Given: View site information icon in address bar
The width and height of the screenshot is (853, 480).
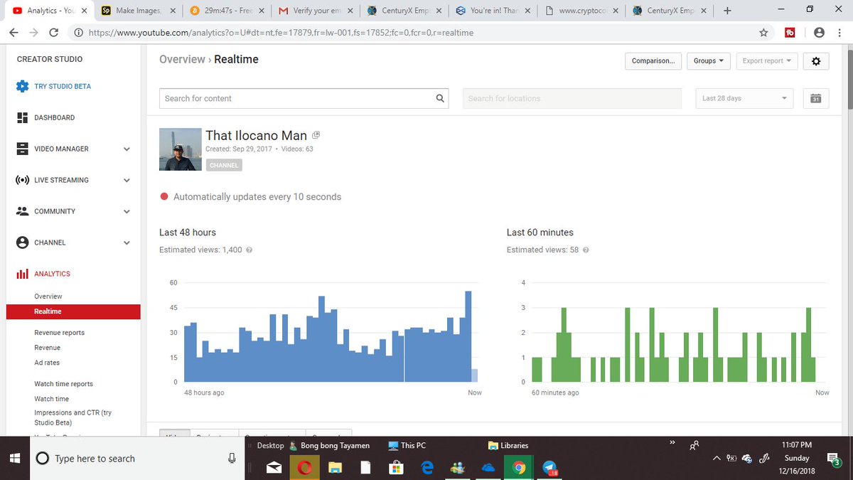Looking at the screenshot, I should (x=77, y=33).
